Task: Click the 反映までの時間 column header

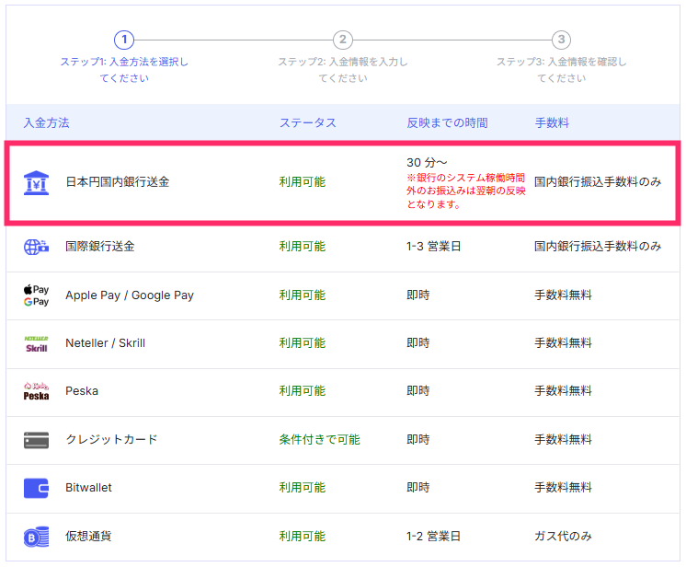Action: click(447, 123)
